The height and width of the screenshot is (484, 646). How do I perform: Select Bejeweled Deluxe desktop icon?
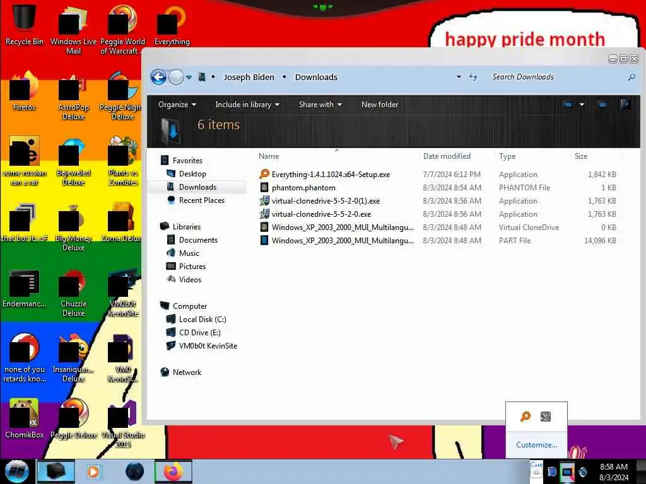click(x=73, y=161)
